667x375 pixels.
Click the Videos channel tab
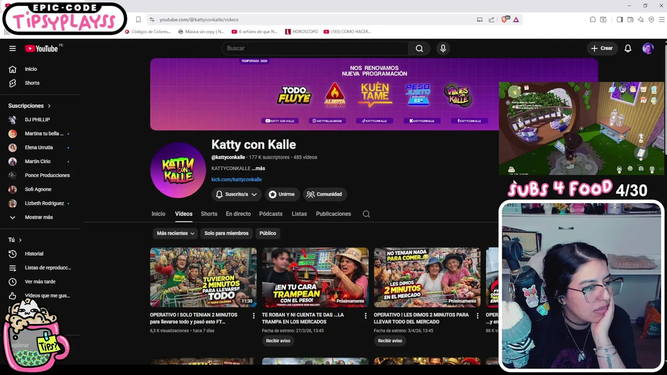pos(183,214)
